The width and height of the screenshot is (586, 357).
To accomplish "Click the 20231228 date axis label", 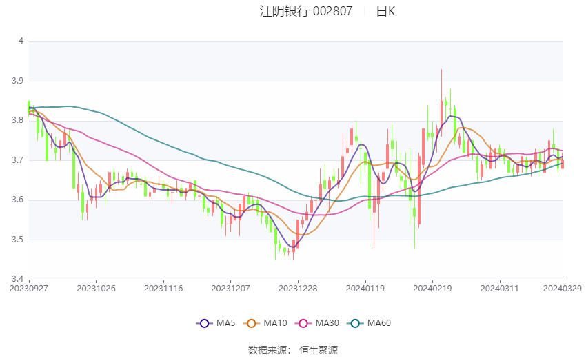I will click(x=298, y=289).
